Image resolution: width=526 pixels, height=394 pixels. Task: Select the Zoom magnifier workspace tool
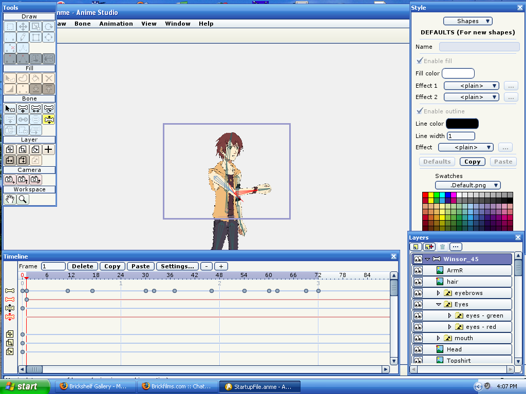[23, 199]
